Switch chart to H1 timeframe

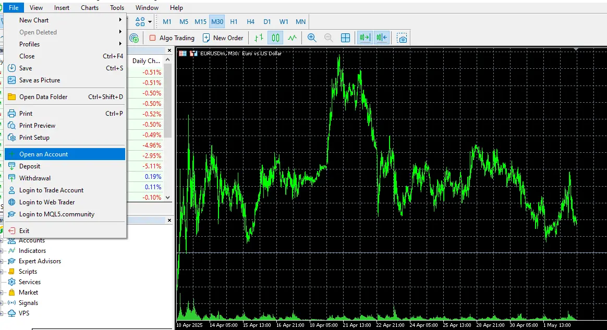(x=234, y=22)
